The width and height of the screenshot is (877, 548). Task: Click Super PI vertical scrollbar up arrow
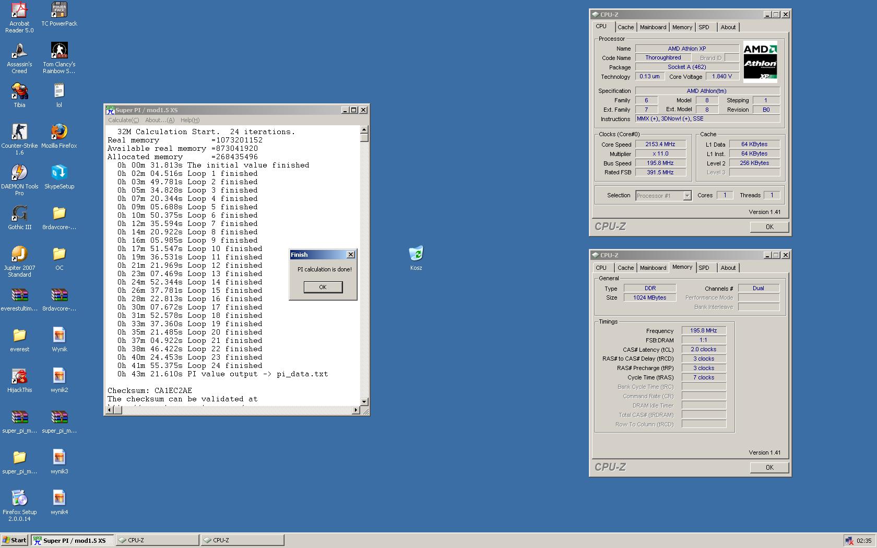(364, 129)
